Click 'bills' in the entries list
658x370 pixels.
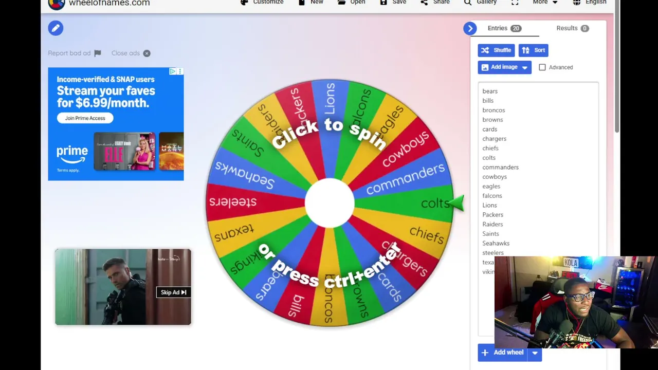(x=488, y=101)
